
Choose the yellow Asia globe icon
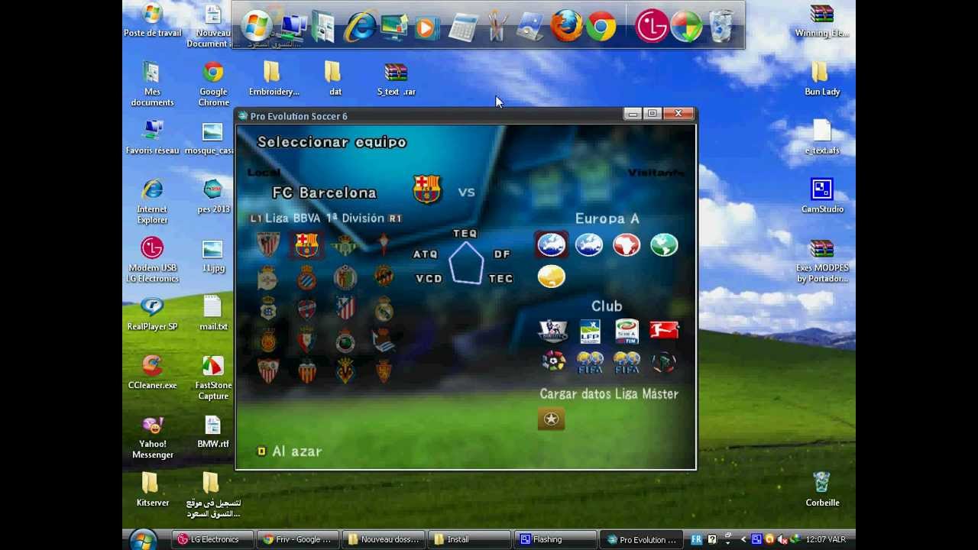click(551, 276)
